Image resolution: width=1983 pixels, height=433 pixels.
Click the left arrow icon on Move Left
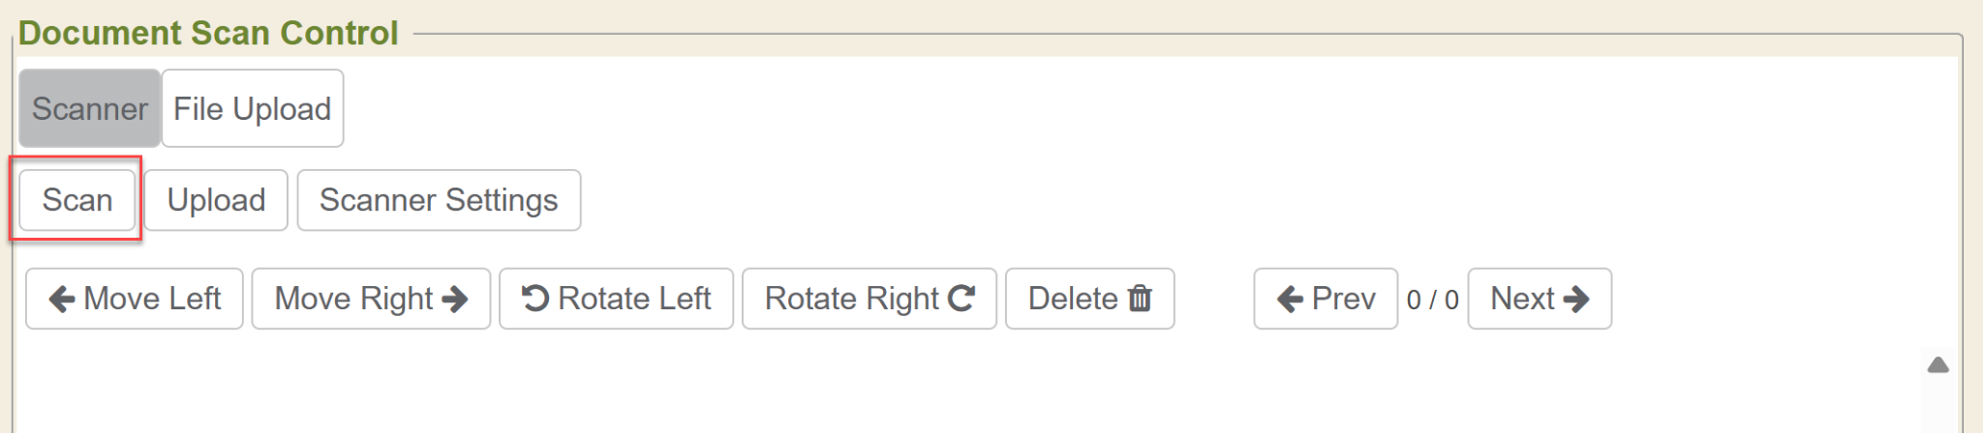[x=62, y=300]
